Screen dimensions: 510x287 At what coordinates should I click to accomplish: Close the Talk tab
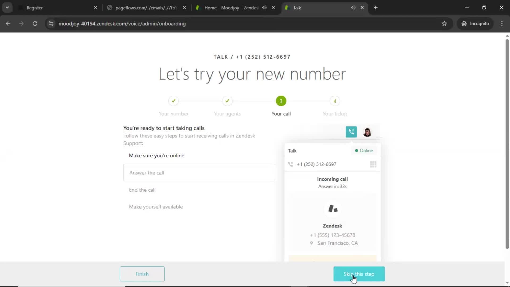click(362, 8)
